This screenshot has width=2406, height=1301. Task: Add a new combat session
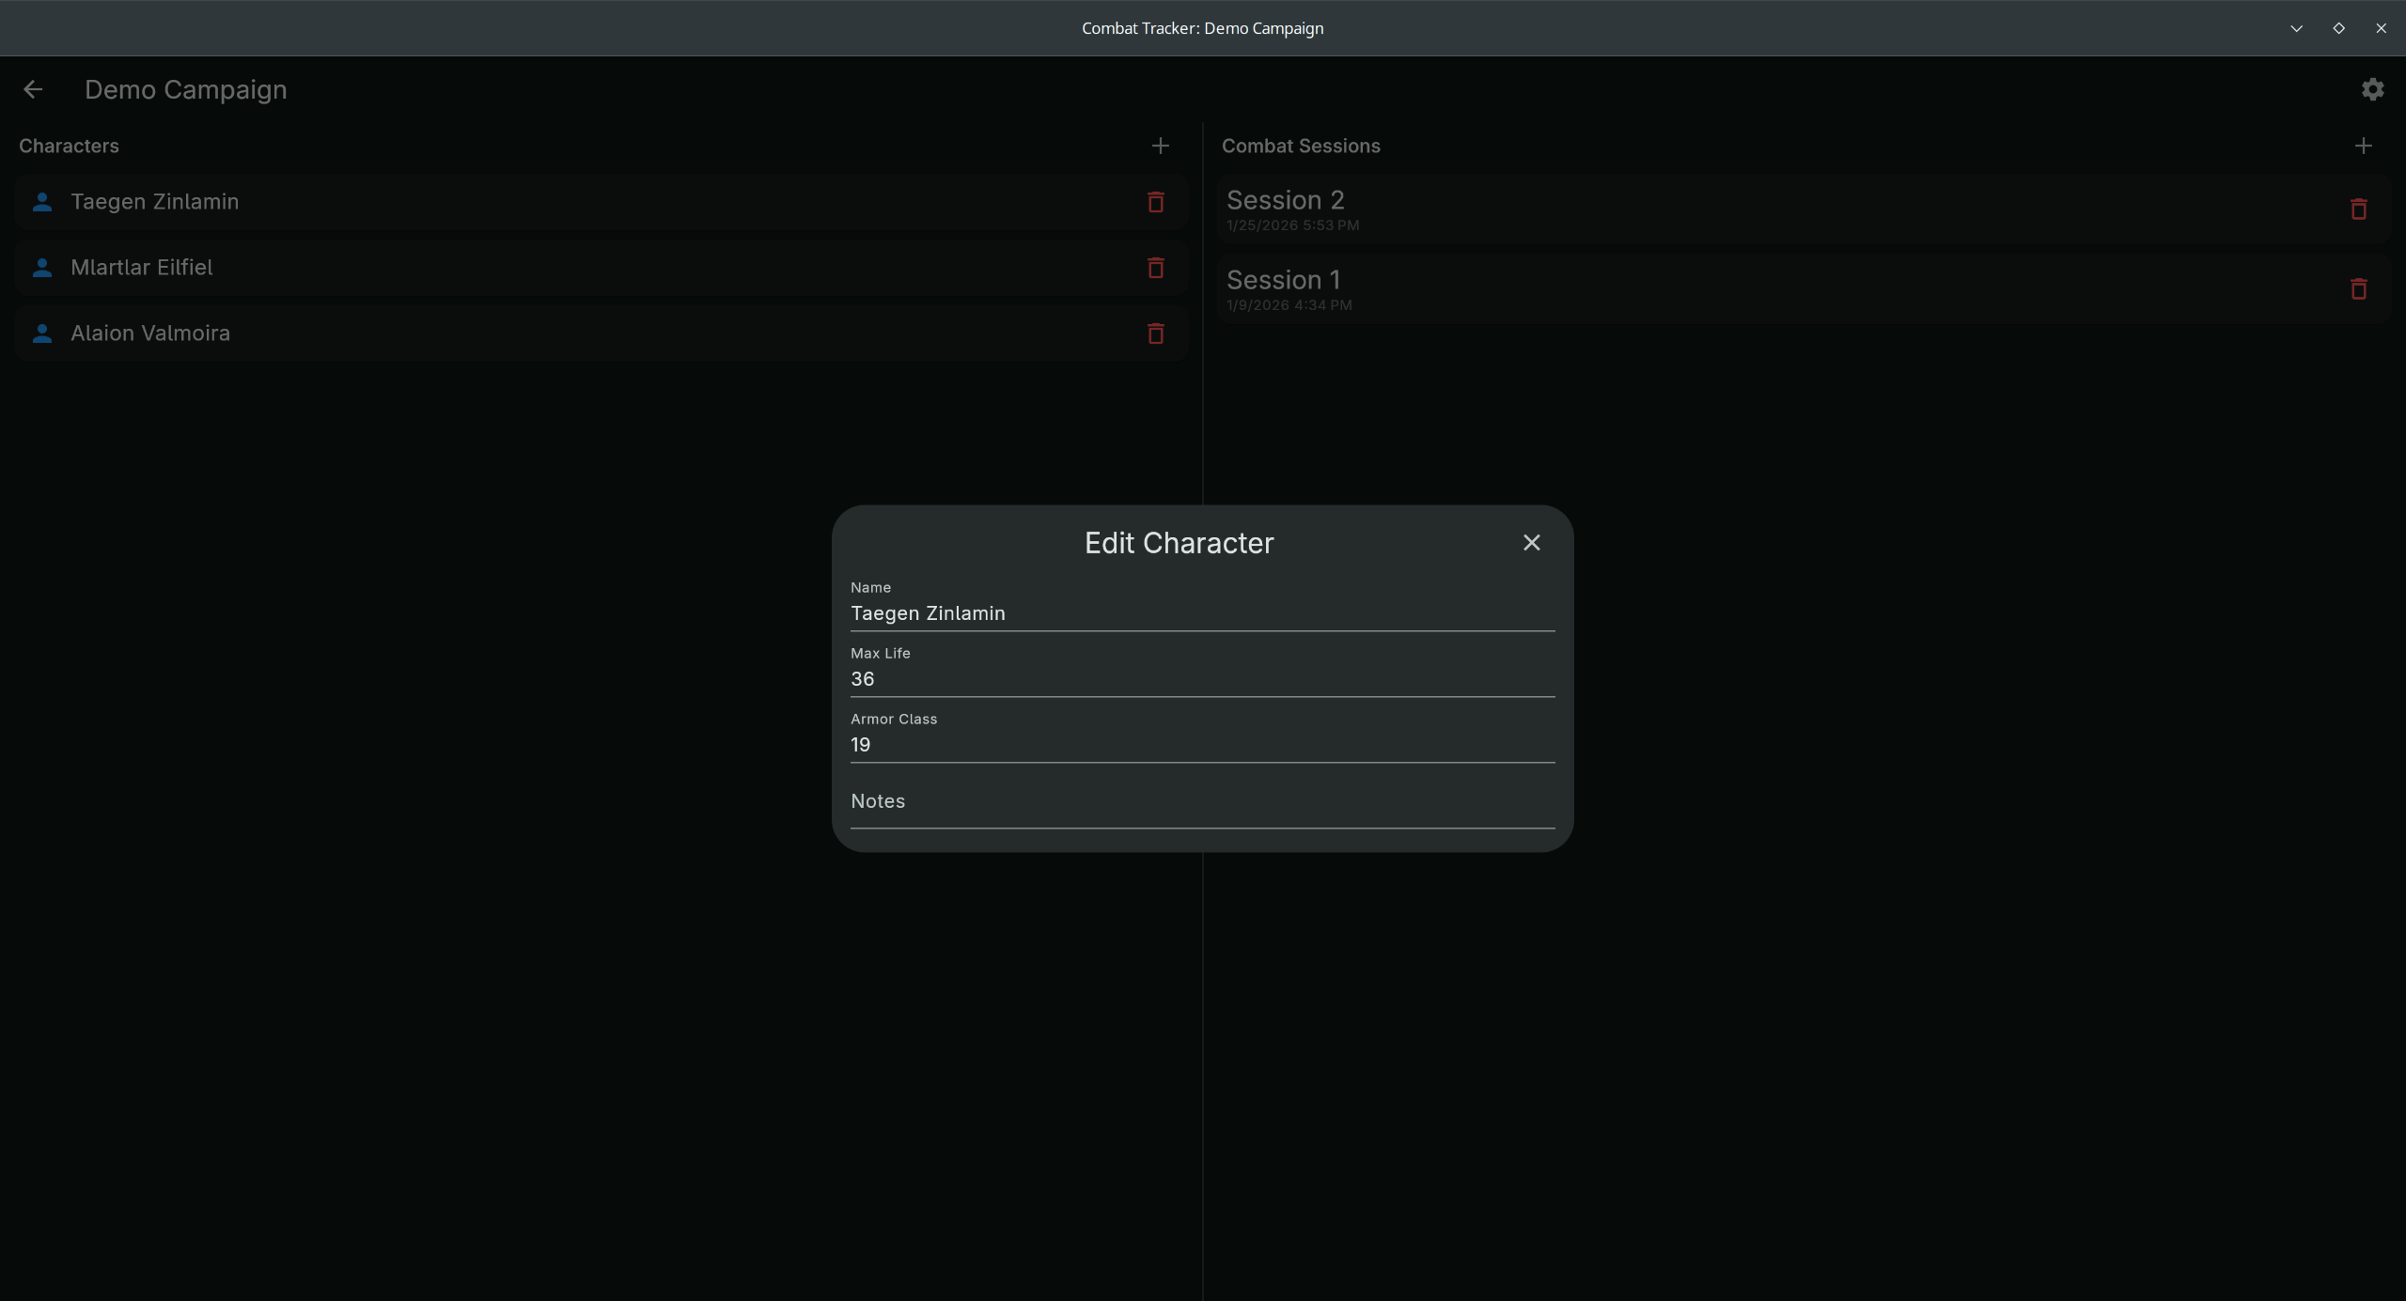[2363, 146]
